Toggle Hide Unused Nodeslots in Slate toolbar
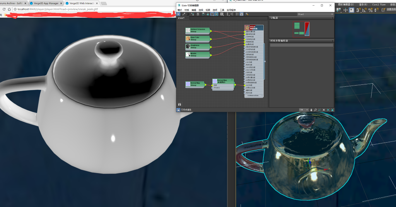 point(208,14)
